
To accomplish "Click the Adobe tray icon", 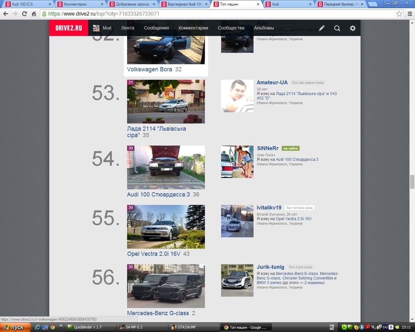I will pyautogui.click(x=367, y=327).
